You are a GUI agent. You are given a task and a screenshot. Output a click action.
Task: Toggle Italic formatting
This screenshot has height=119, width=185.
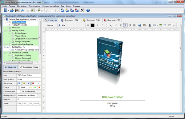(102, 25)
